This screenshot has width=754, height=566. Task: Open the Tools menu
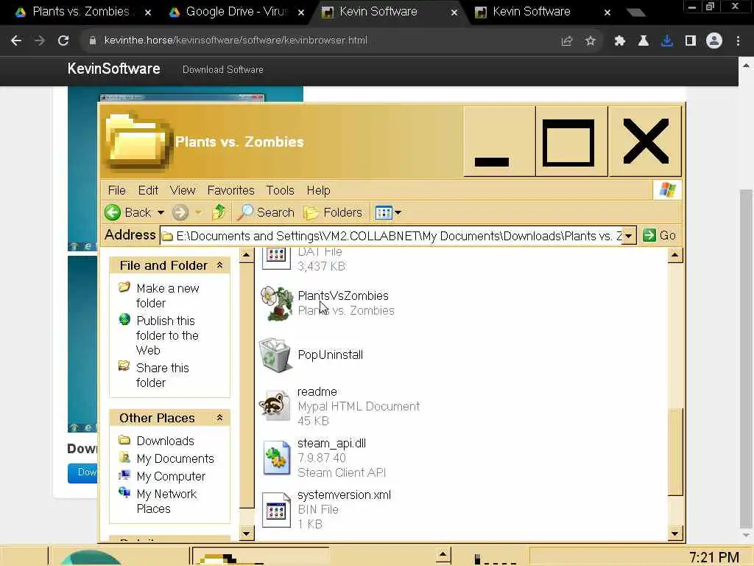pos(281,190)
